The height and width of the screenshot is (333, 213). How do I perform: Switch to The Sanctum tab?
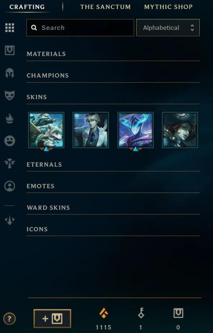tap(105, 7)
